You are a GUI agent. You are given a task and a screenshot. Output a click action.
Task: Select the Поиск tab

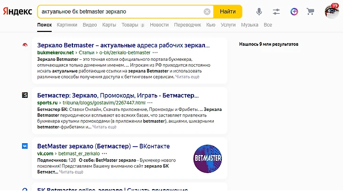point(45,25)
